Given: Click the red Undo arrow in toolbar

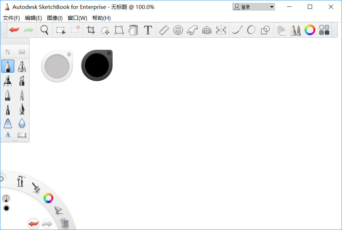Looking at the screenshot, I should coord(14,30).
